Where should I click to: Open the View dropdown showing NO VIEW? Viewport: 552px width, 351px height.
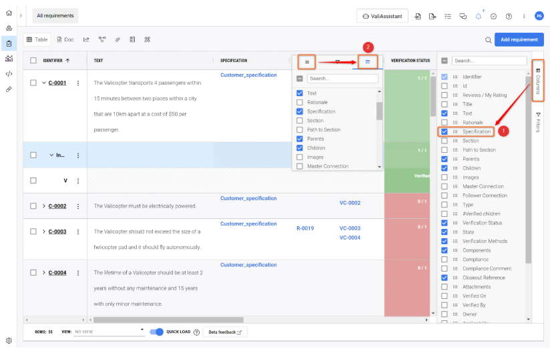point(109,332)
